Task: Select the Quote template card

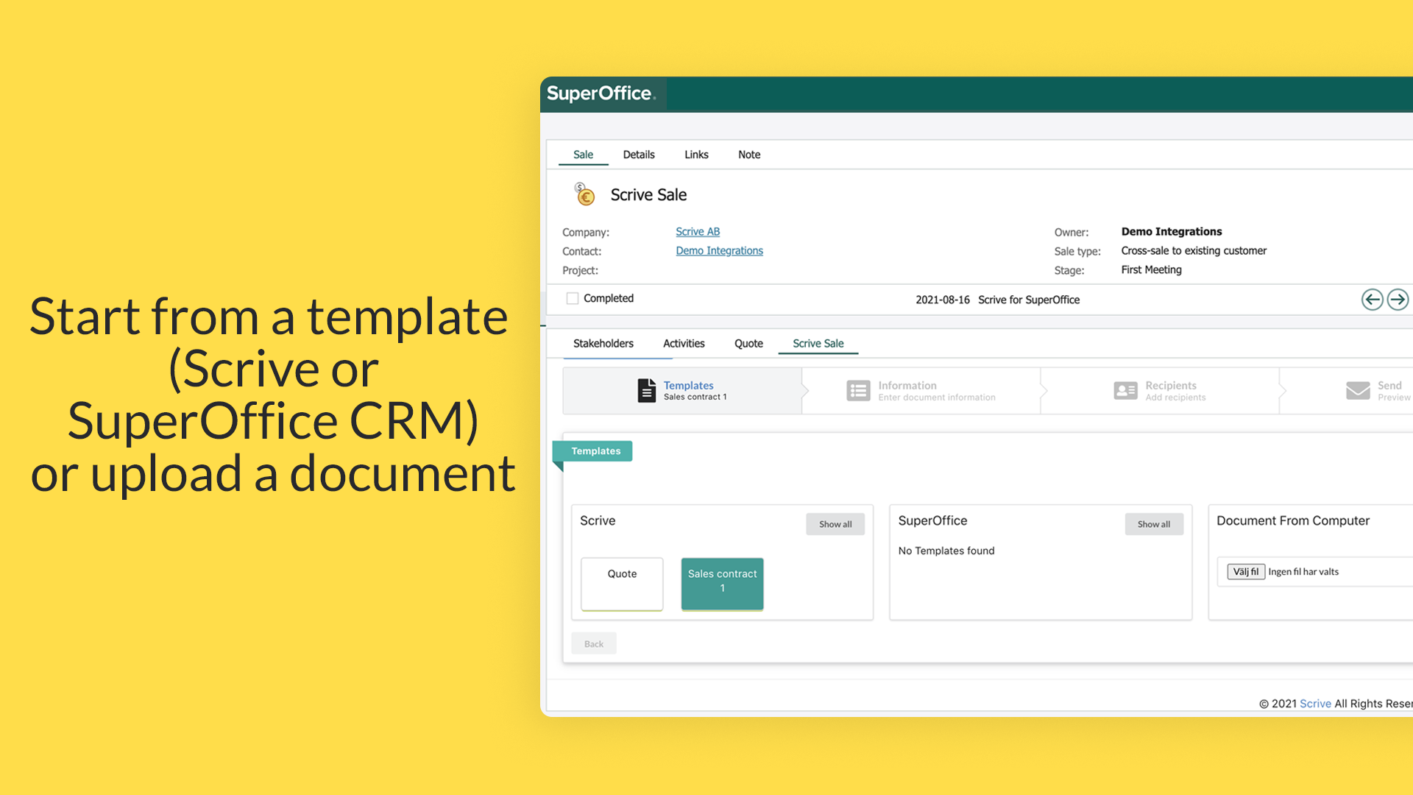Action: click(622, 584)
